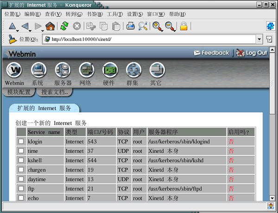
Task: Click the vertical scrollbar thumb
Action: click(272, 84)
